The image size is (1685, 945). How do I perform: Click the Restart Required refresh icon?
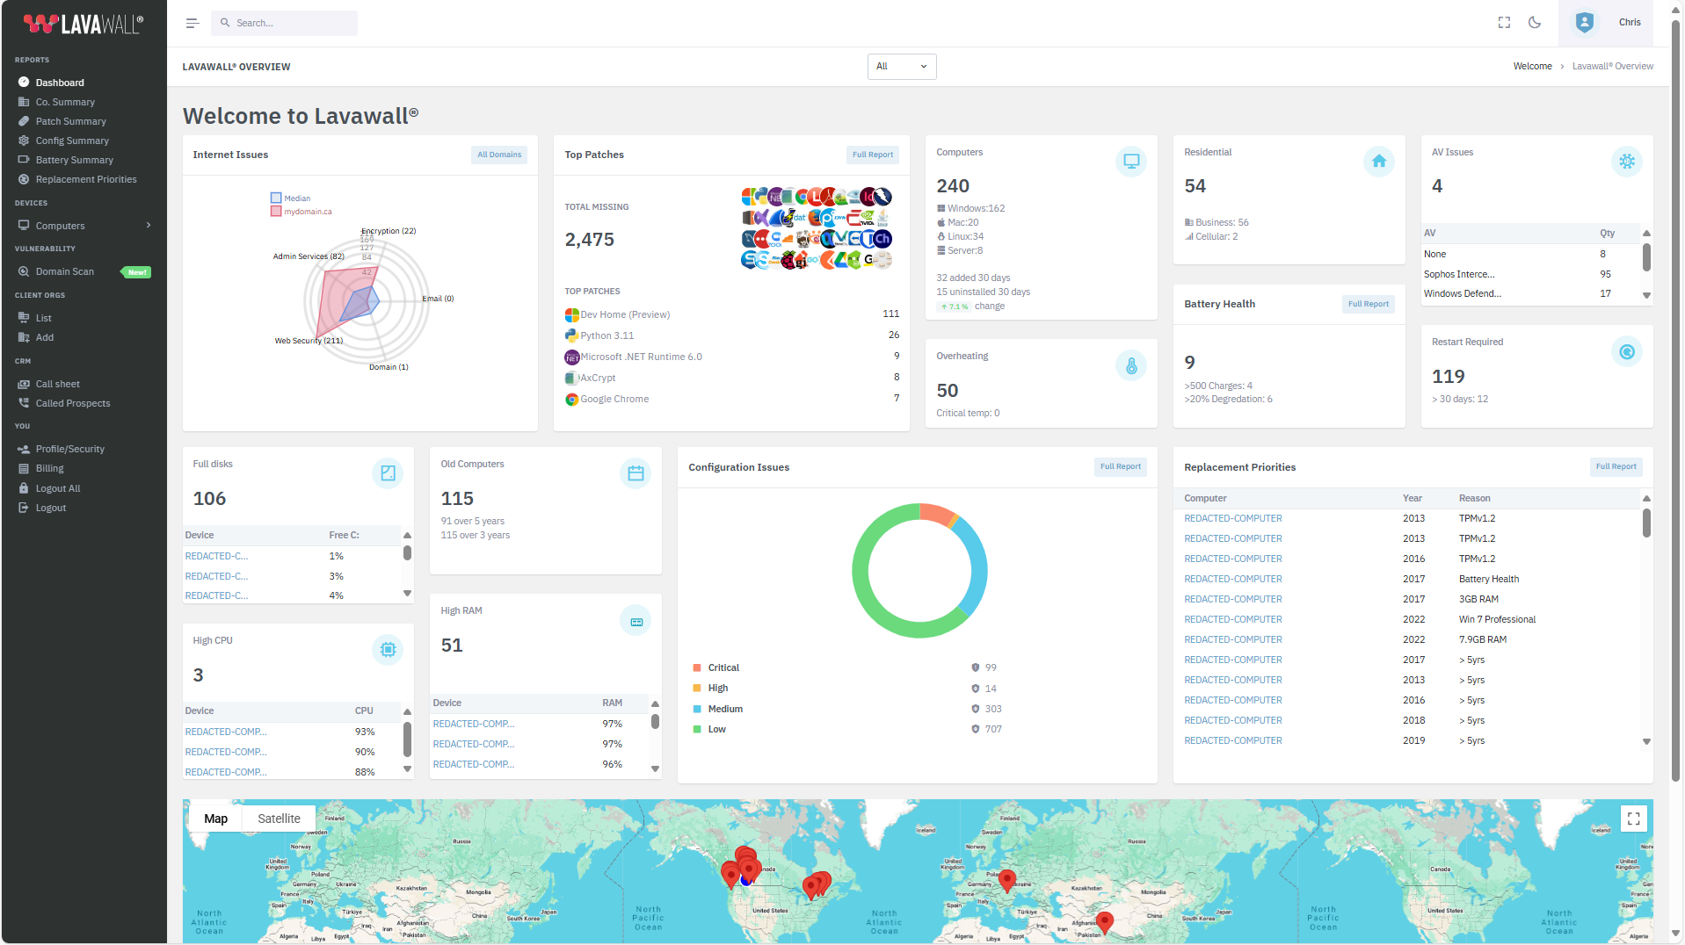coord(1627,351)
